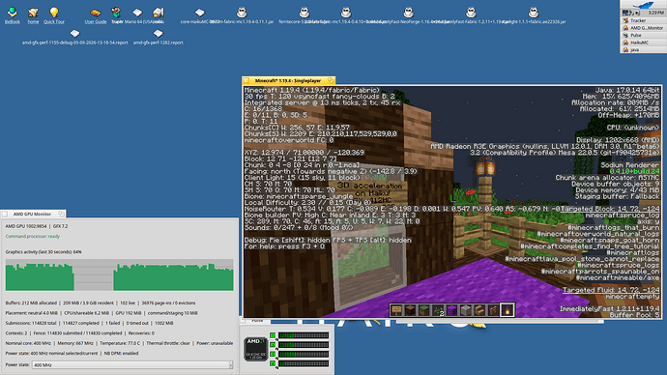The image size is (667, 375).
Task: Select the wooden planks hotbar slot
Action: (479, 310)
